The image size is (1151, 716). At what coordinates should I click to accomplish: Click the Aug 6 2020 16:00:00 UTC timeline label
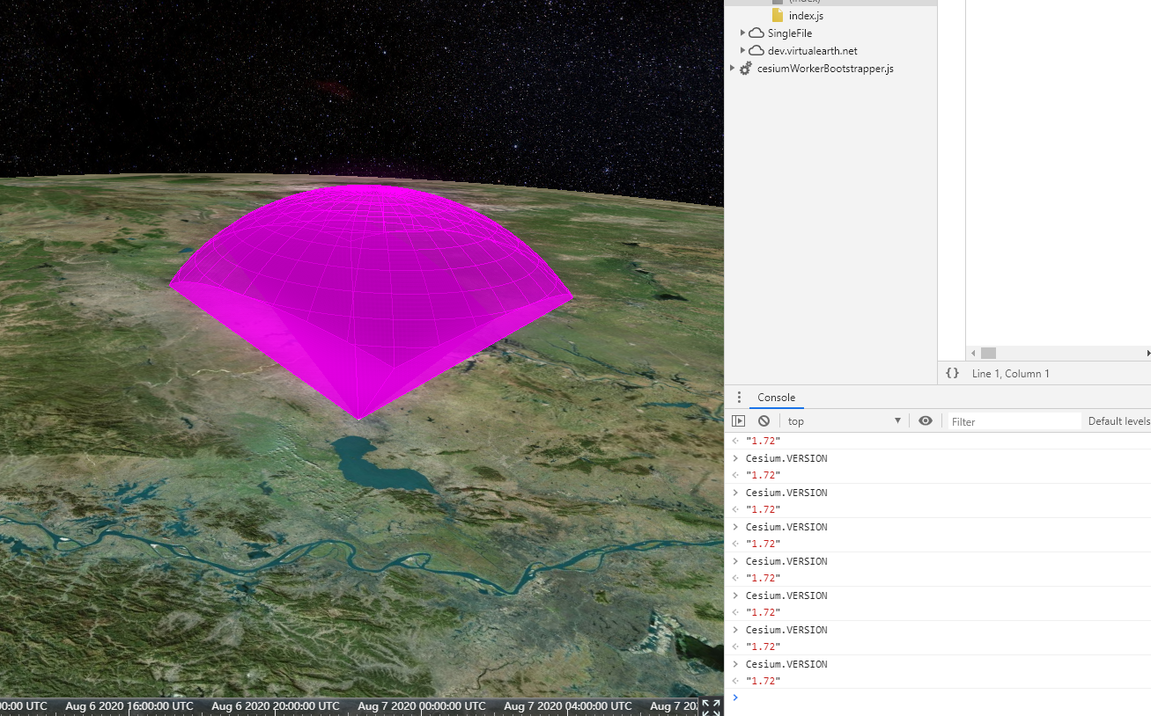click(x=129, y=706)
